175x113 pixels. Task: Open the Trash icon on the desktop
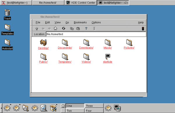(x=7, y=13)
